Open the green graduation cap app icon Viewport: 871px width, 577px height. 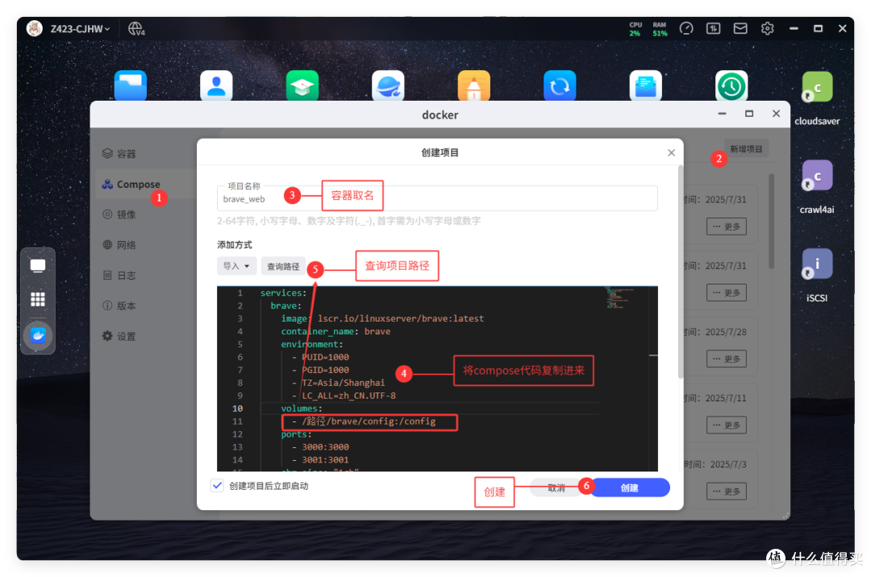tap(302, 85)
